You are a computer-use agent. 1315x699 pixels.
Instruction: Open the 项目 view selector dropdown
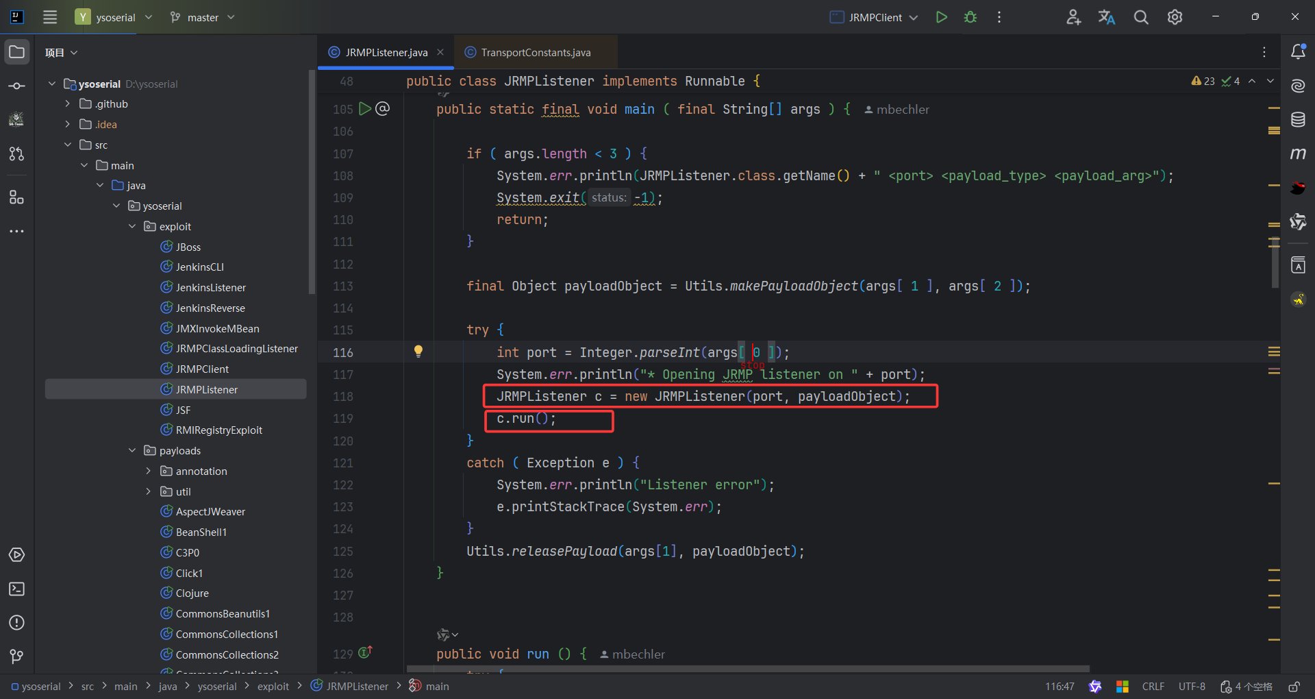62,53
